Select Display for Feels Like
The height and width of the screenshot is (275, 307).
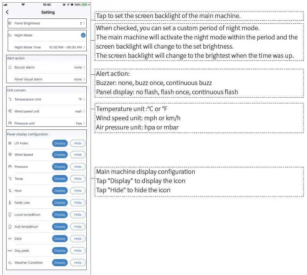coord(60,203)
